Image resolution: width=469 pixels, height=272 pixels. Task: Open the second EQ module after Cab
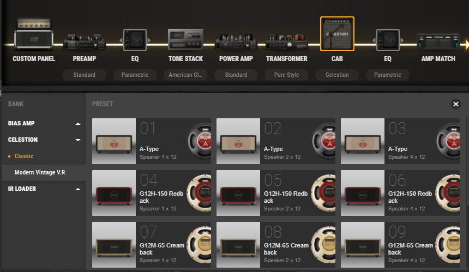[388, 40]
